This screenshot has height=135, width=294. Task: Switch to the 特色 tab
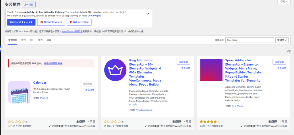tap(24, 40)
